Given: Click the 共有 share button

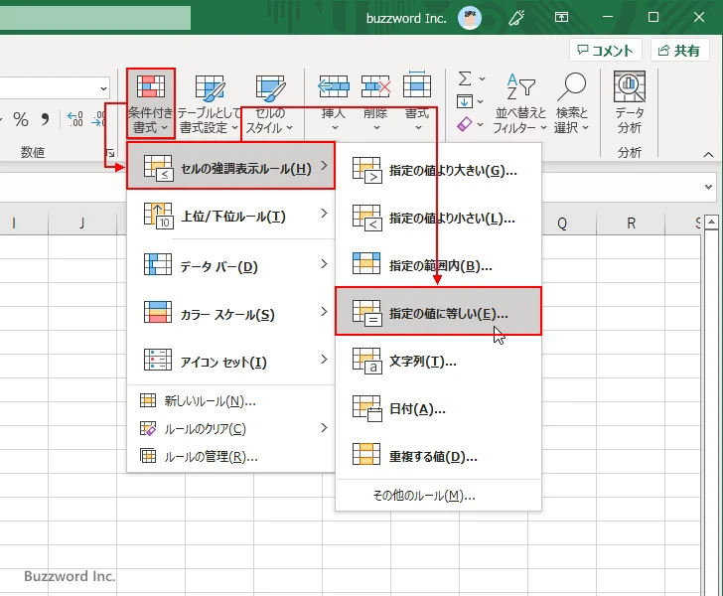Looking at the screenshot, I should click(679, 50).
